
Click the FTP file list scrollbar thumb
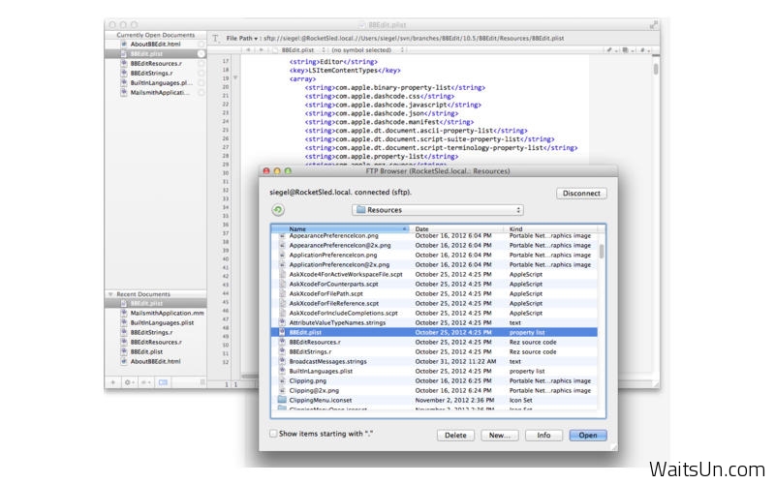(x=601, y=252)
